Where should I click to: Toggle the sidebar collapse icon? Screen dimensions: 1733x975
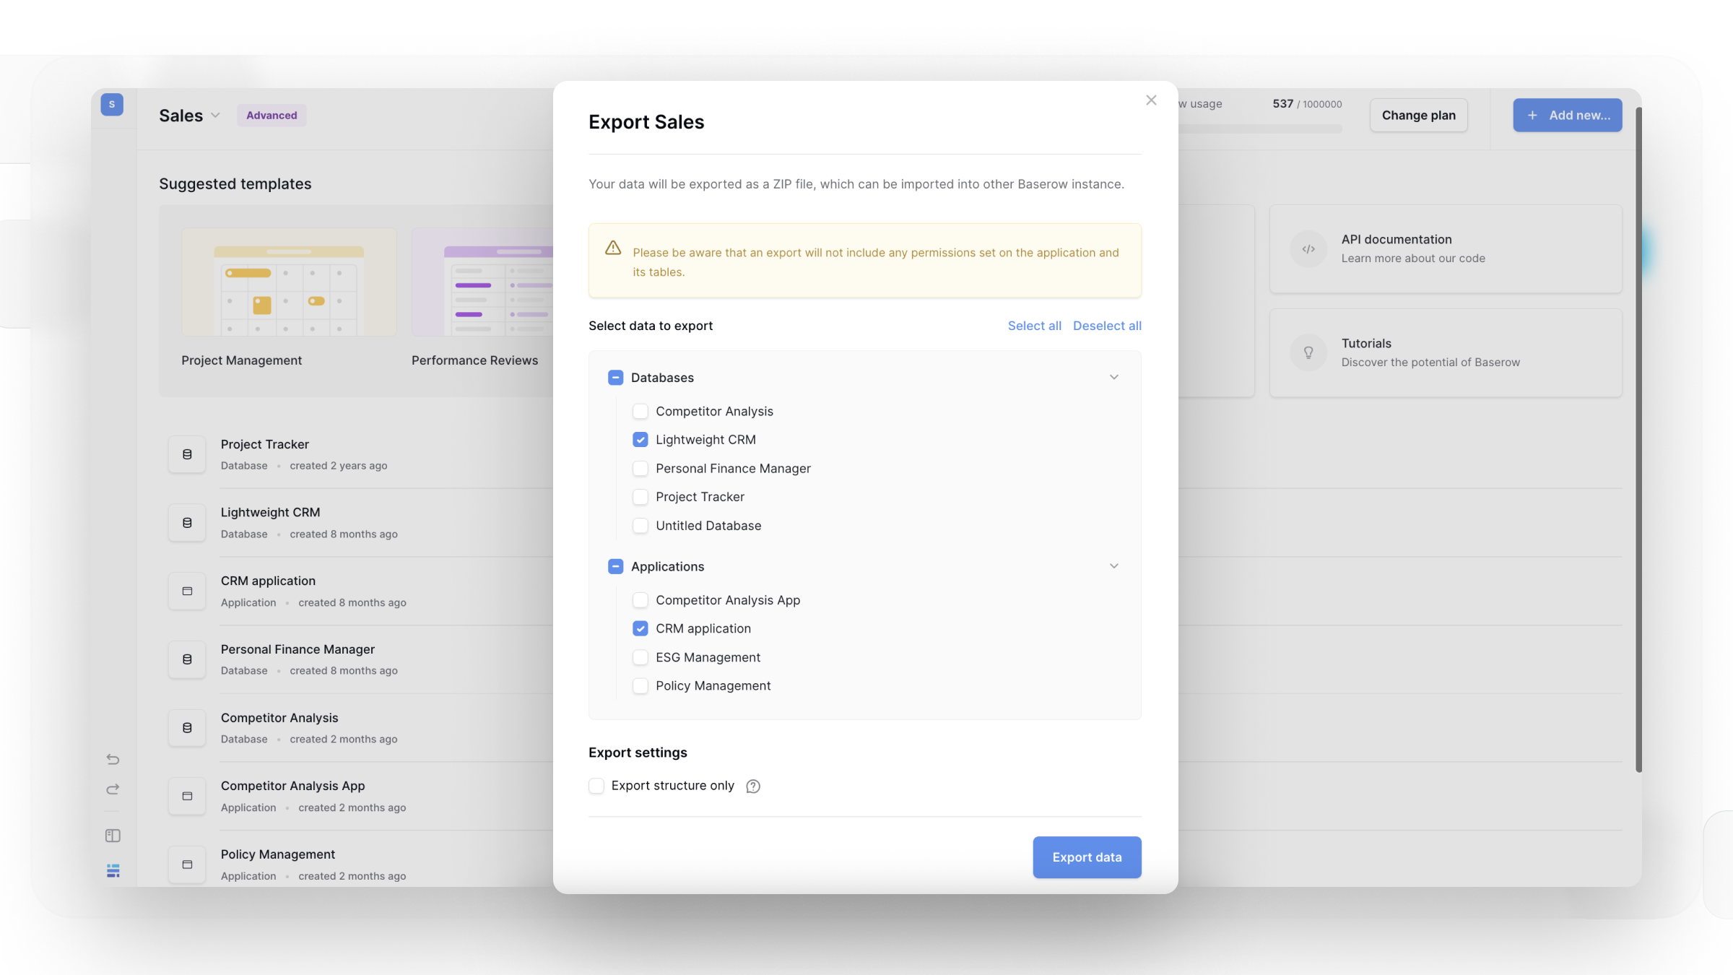coord(113,836)
